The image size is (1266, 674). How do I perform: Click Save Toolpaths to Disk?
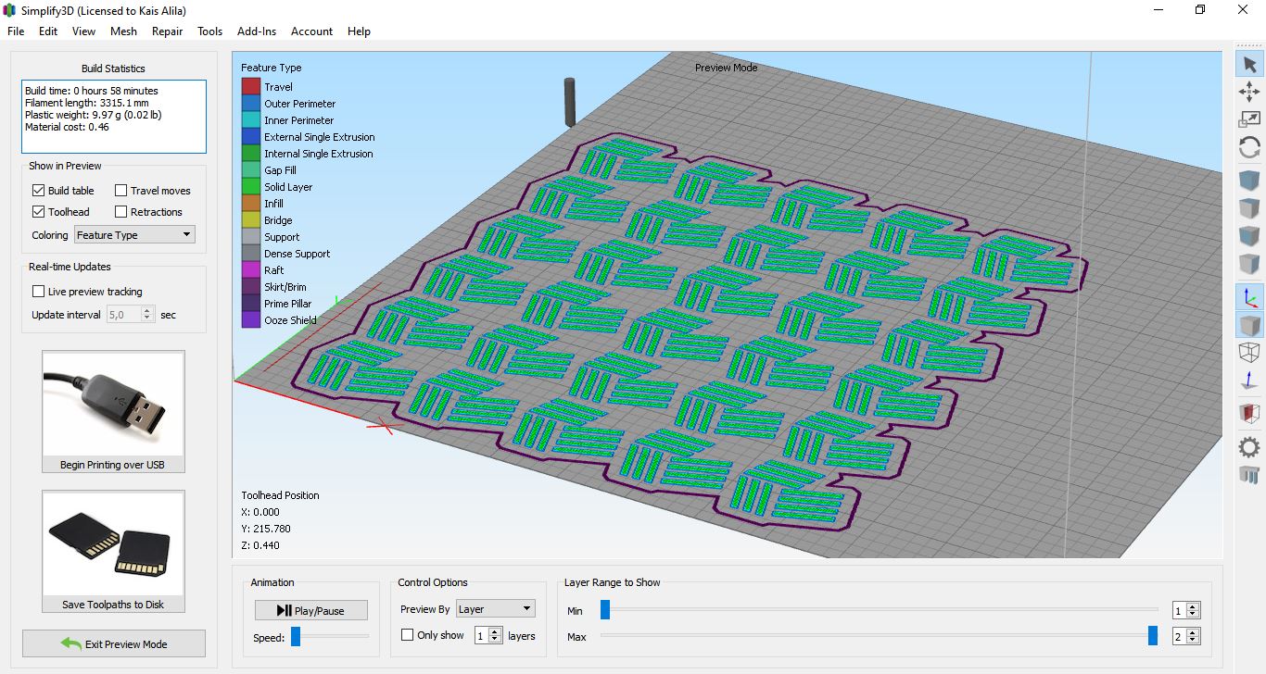point(113,552)
